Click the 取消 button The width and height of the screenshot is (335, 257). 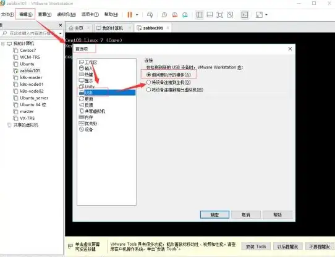click(246, 215)
